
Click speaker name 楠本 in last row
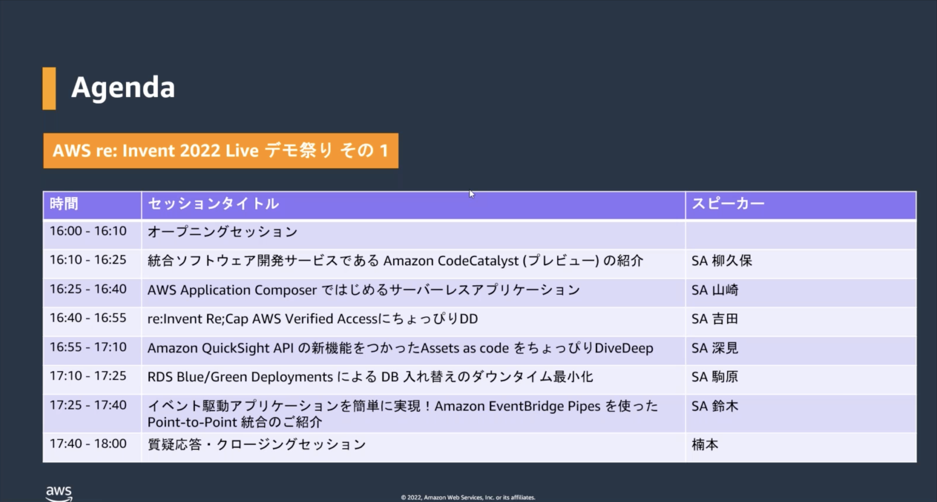[705, 444]
